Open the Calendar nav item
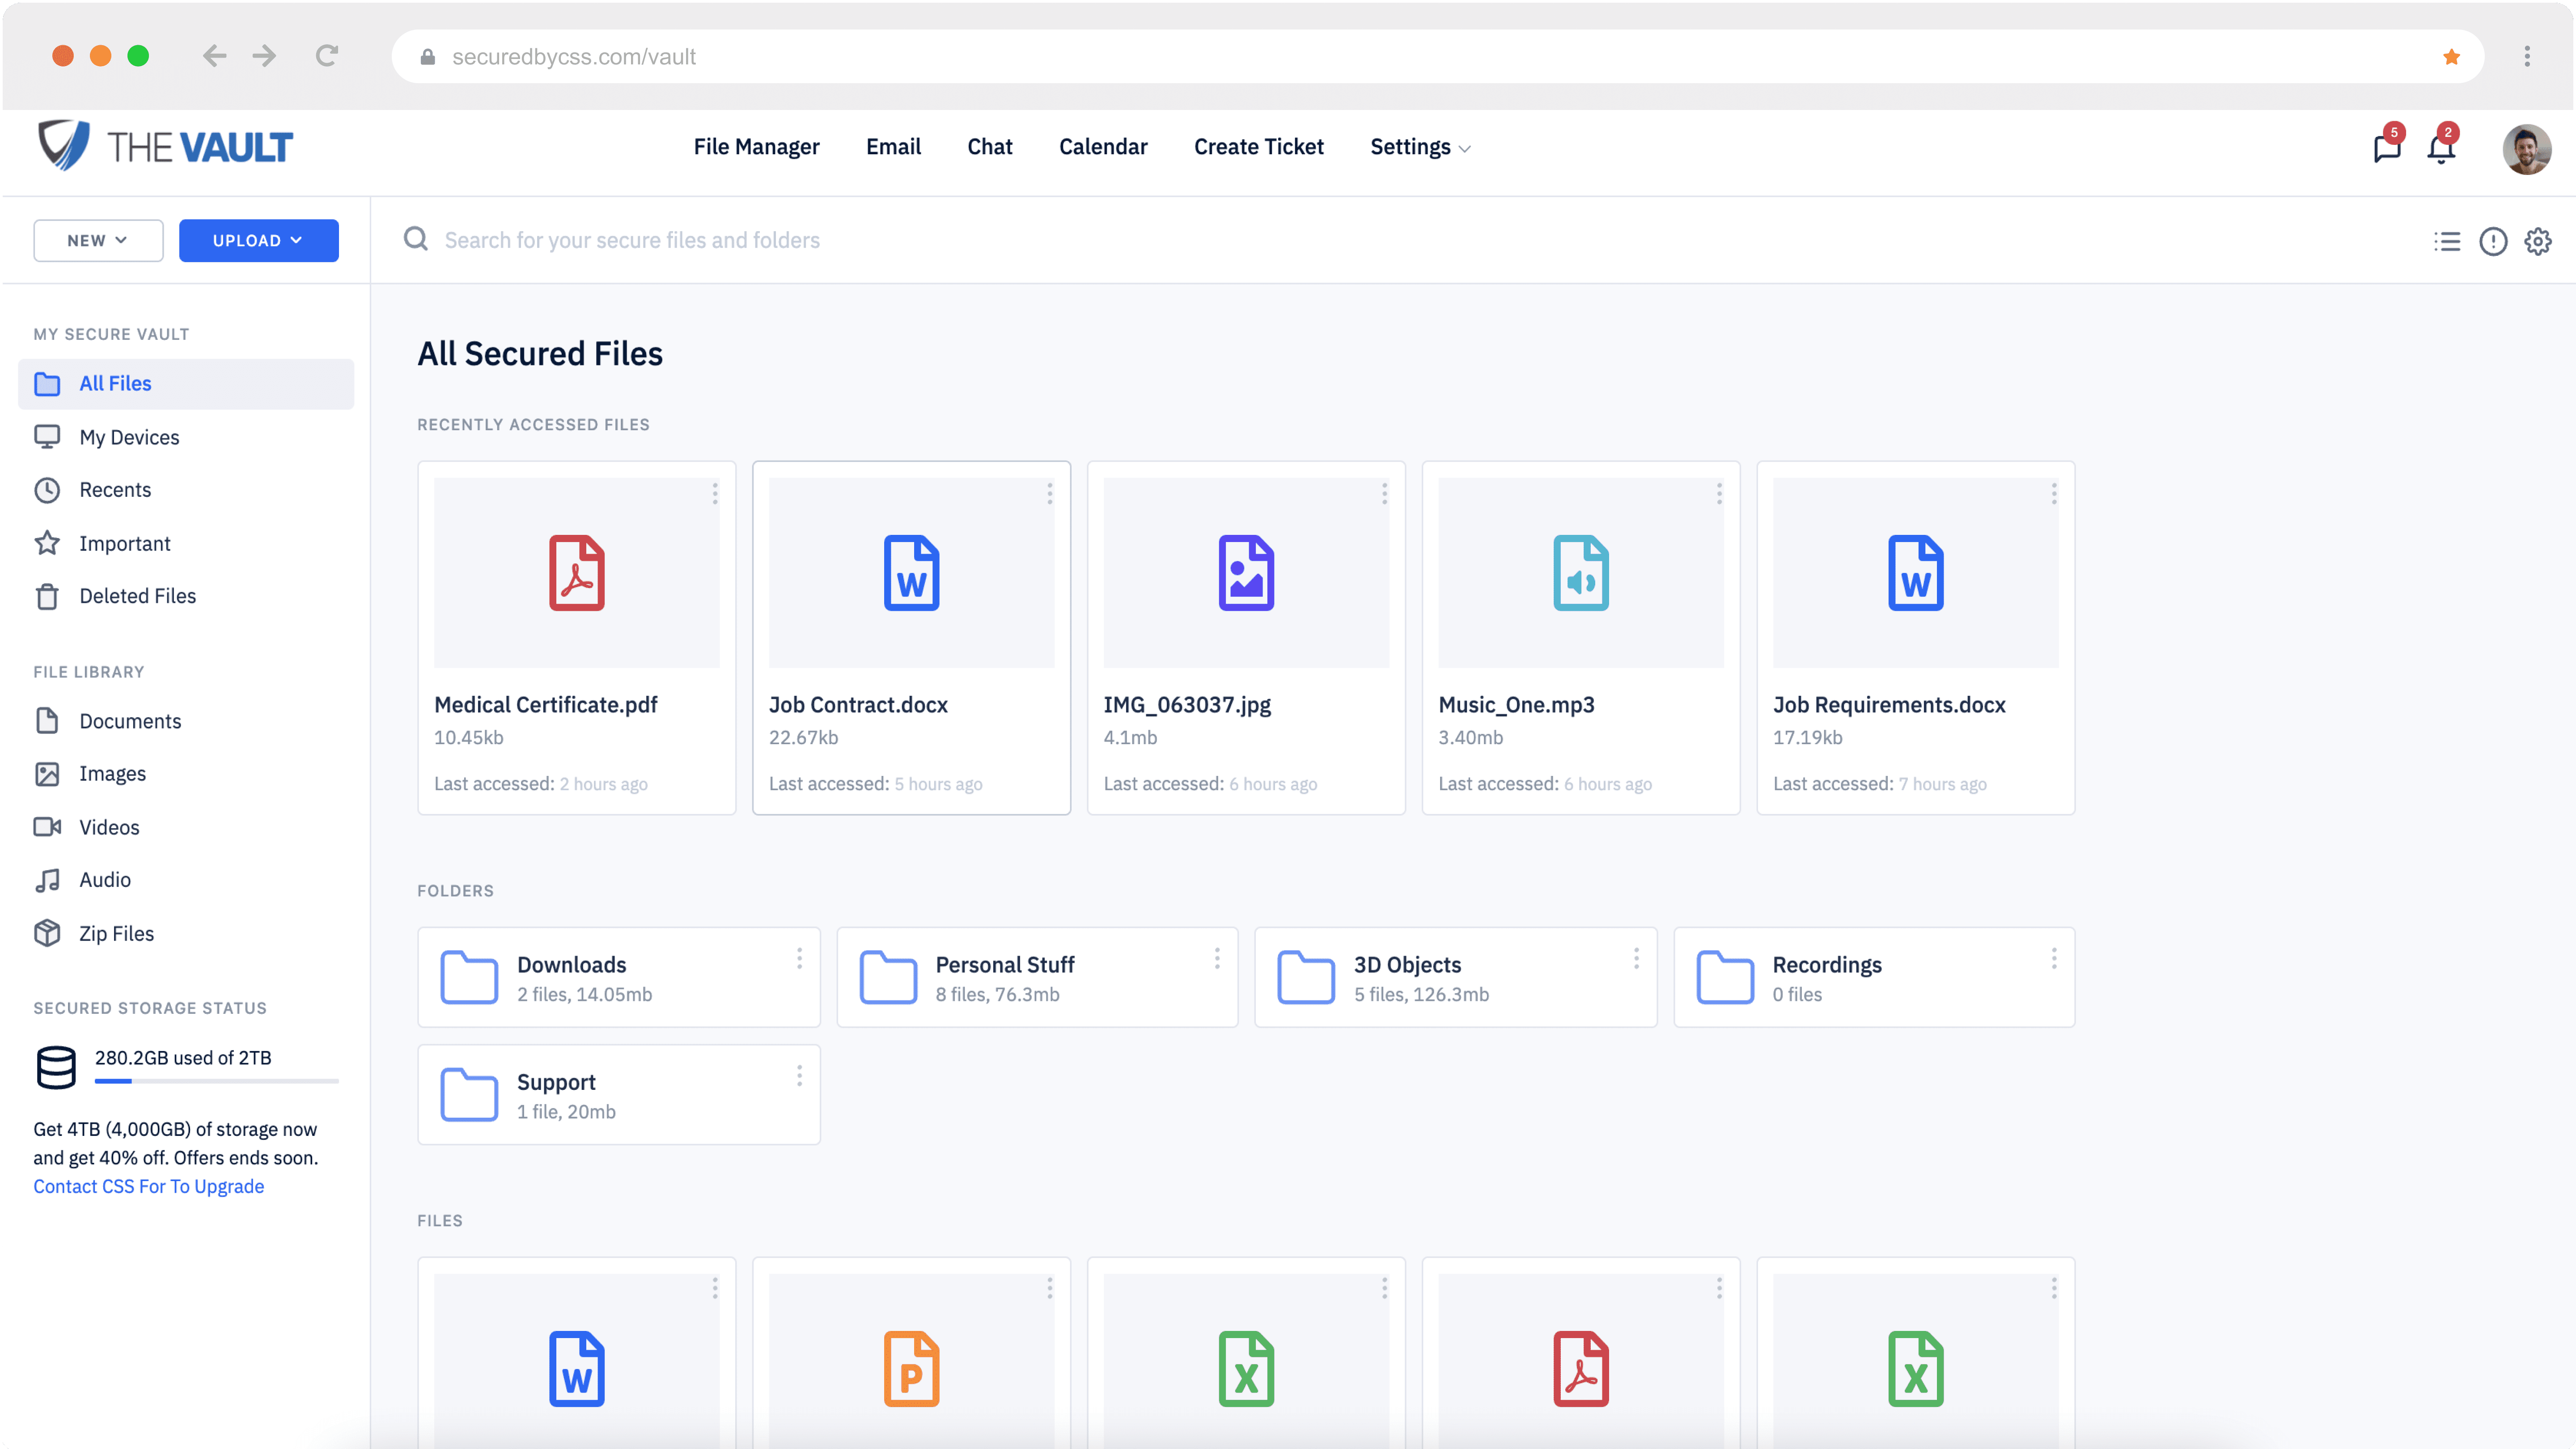The width and height of the screenshot is (2576, 1449). (1103, 147)
